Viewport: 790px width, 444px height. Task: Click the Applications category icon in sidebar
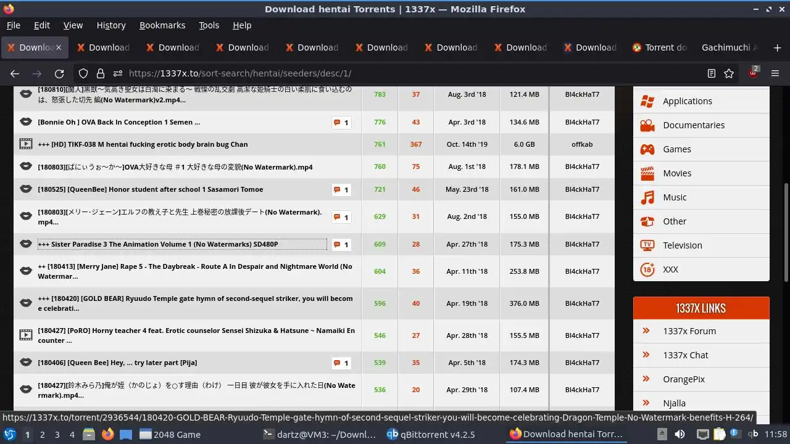point(647,101)
